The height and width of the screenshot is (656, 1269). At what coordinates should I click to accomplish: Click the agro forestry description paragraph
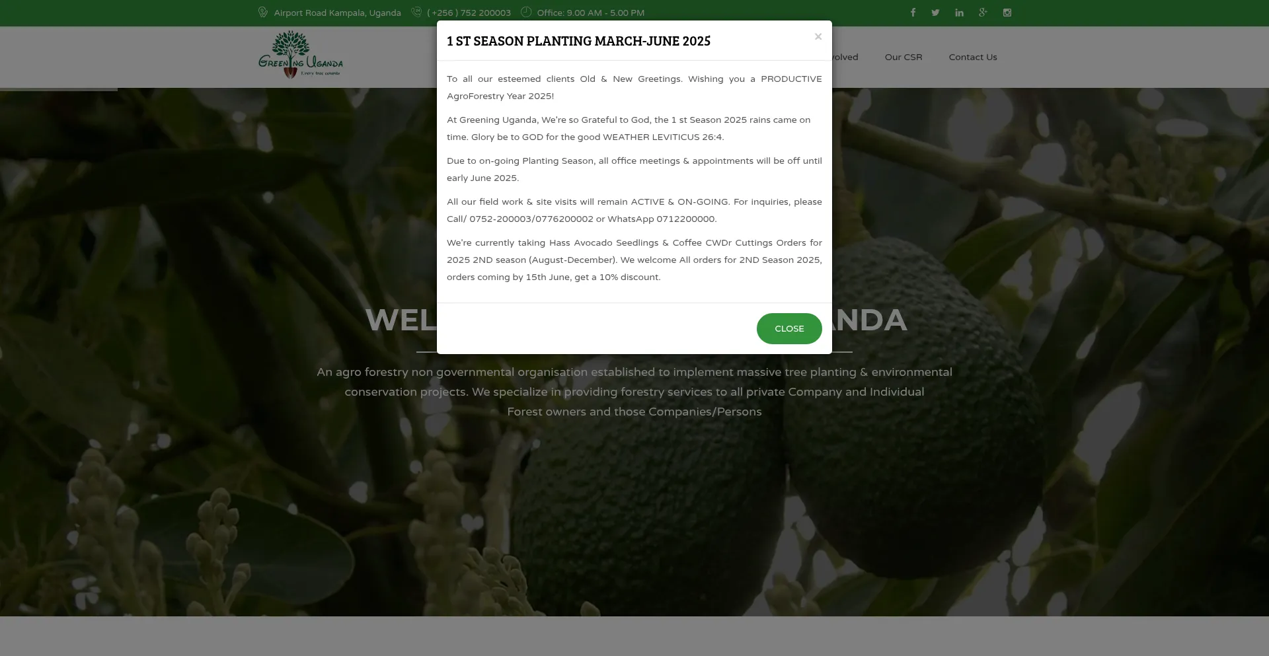[x=634, y=392]
